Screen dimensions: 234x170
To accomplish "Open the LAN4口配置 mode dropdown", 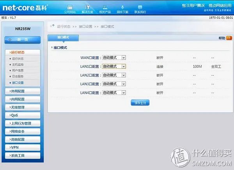I will (x=114, y=93).
